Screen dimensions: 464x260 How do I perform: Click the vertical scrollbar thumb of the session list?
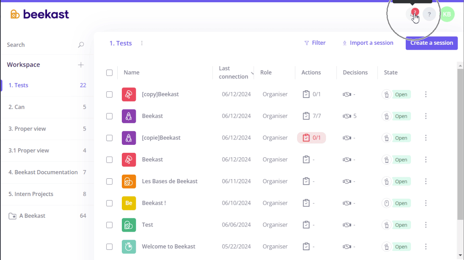460,144
